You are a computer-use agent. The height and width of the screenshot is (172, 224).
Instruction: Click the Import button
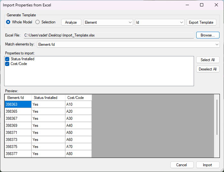click(x=208, y=165)
